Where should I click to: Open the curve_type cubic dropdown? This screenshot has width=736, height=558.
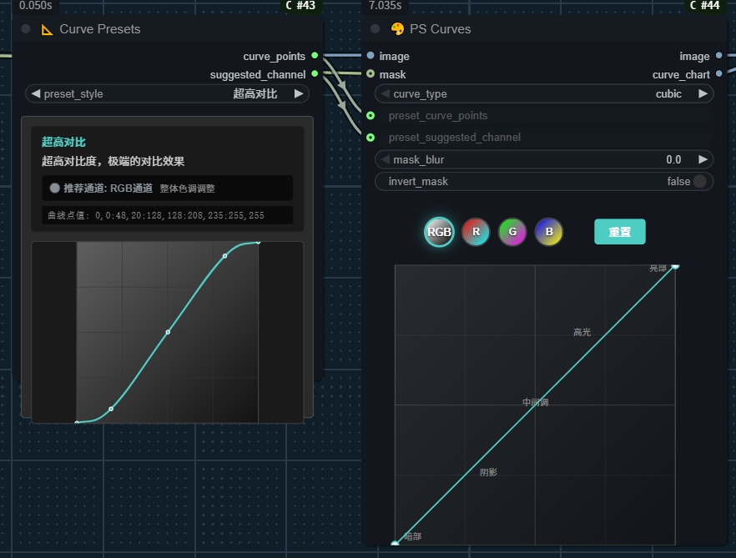(x=544, y=94)
